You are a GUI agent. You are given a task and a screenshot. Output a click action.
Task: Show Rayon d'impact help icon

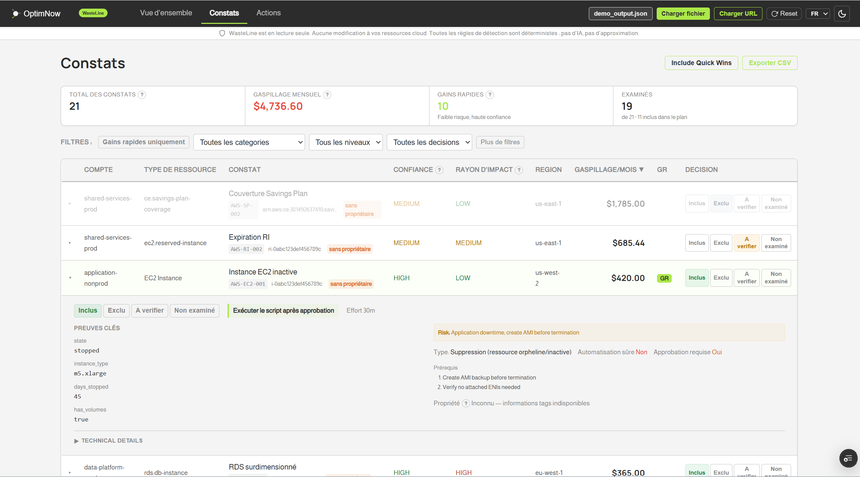519,170
